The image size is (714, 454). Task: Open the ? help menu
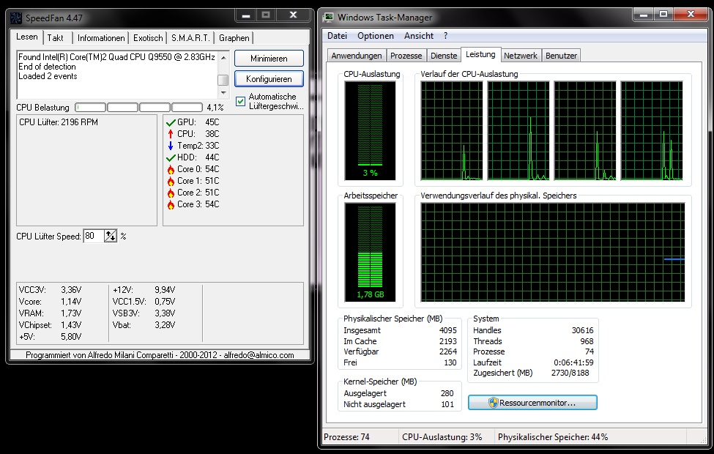[x=445, y=36]
